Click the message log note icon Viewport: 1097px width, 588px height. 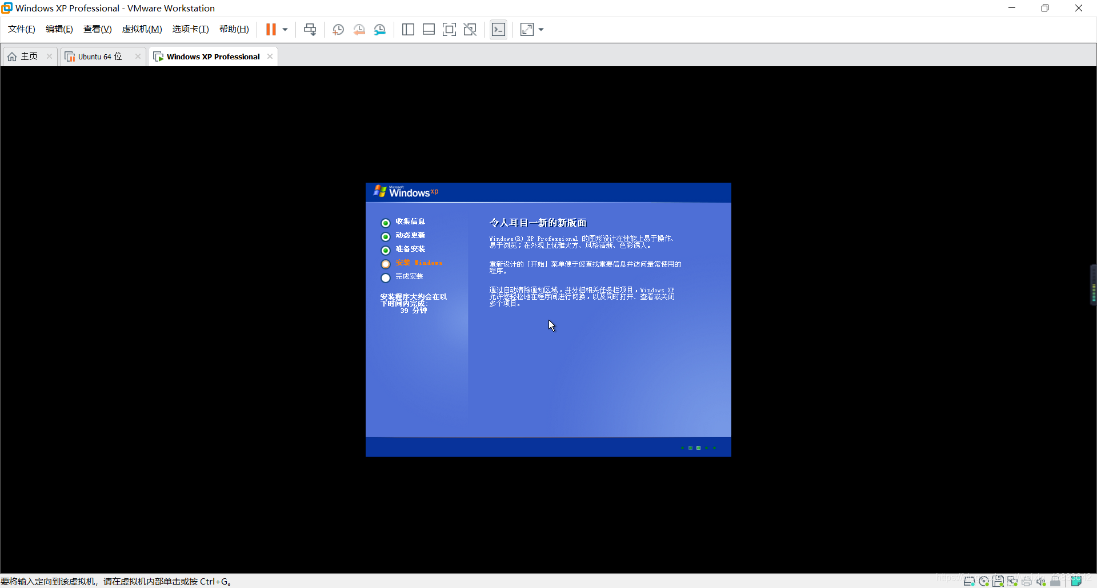coord(1076,581)
